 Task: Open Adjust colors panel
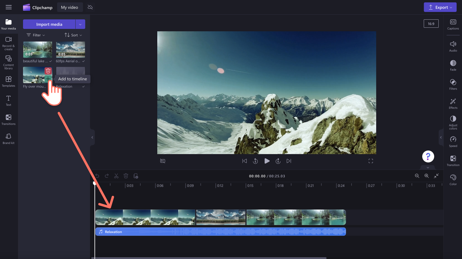click(453, 122)
